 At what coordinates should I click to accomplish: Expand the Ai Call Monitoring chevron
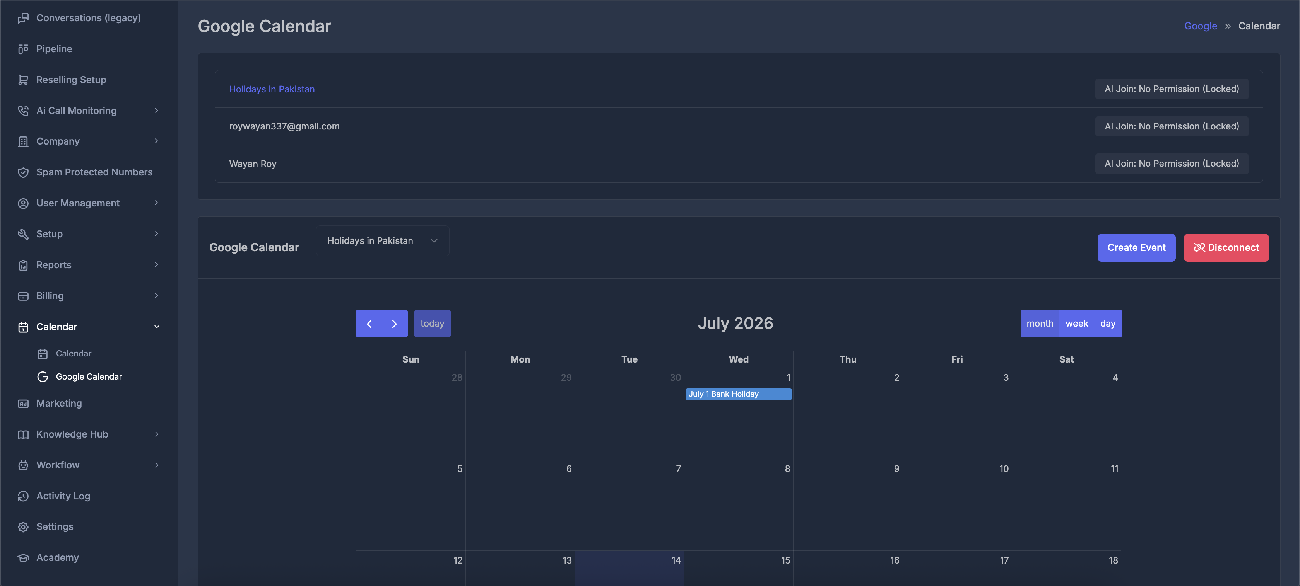tap(156, 111)
